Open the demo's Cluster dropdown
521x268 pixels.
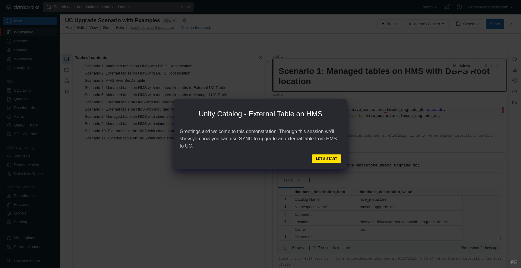pos(427,24)
